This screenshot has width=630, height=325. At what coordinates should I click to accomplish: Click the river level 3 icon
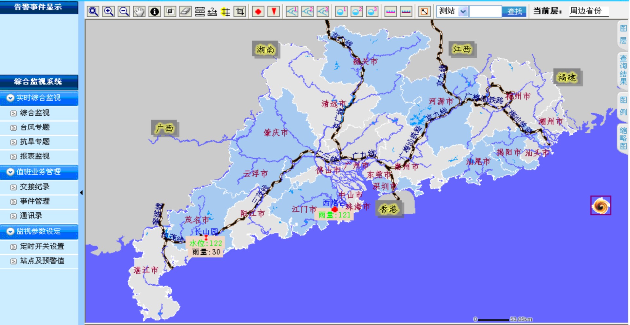[323, 11]
